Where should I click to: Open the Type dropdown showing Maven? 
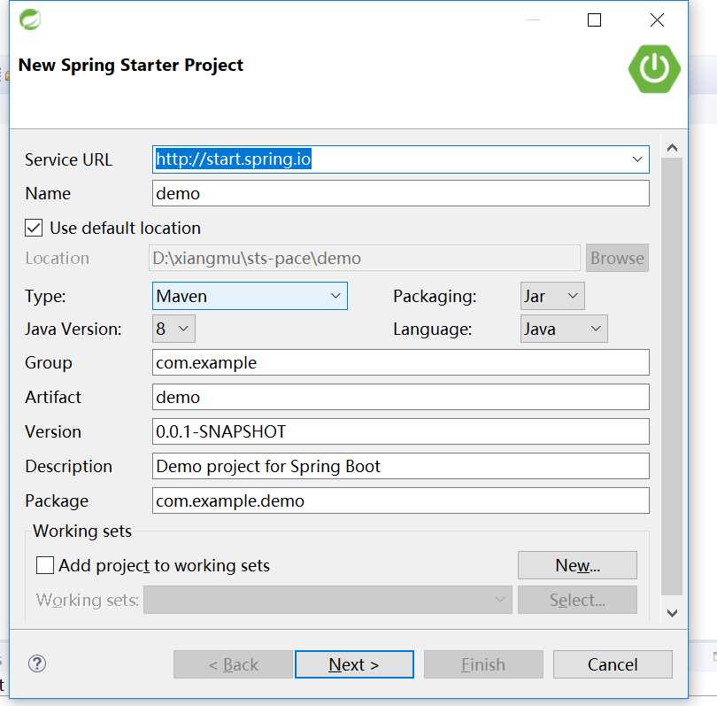point(250,296)
